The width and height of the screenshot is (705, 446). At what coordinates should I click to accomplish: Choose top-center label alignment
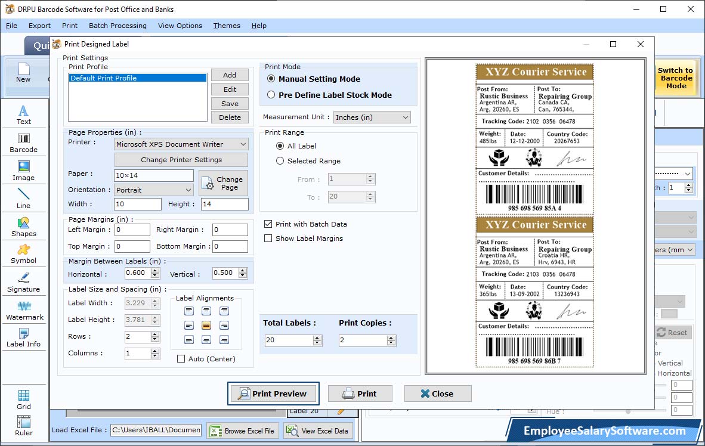pos(206,311)
